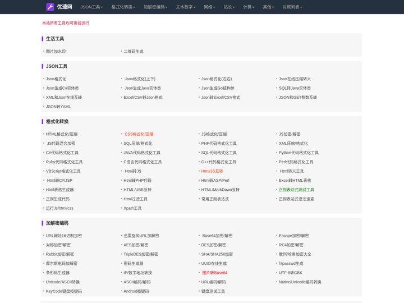Screen dimensions: 404x303
Task: Open the JSON转YAML tool
Action: tap(58, 107)
